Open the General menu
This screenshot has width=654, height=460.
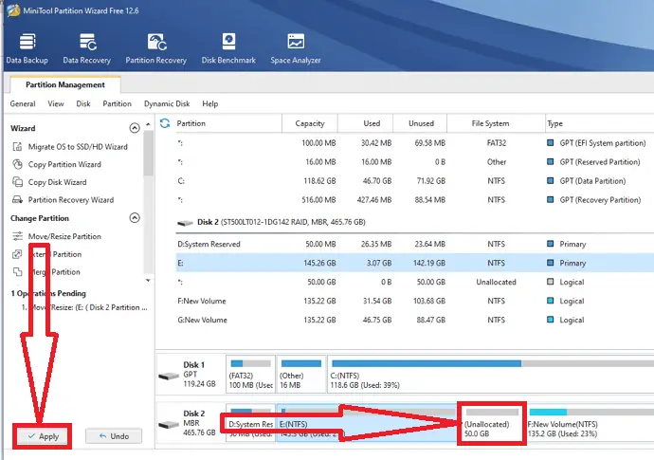pyautogui.click(x=23, y=103)
